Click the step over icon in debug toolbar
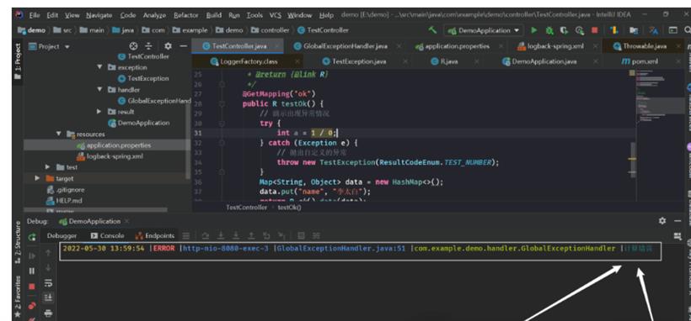 [x=206, y=236]
